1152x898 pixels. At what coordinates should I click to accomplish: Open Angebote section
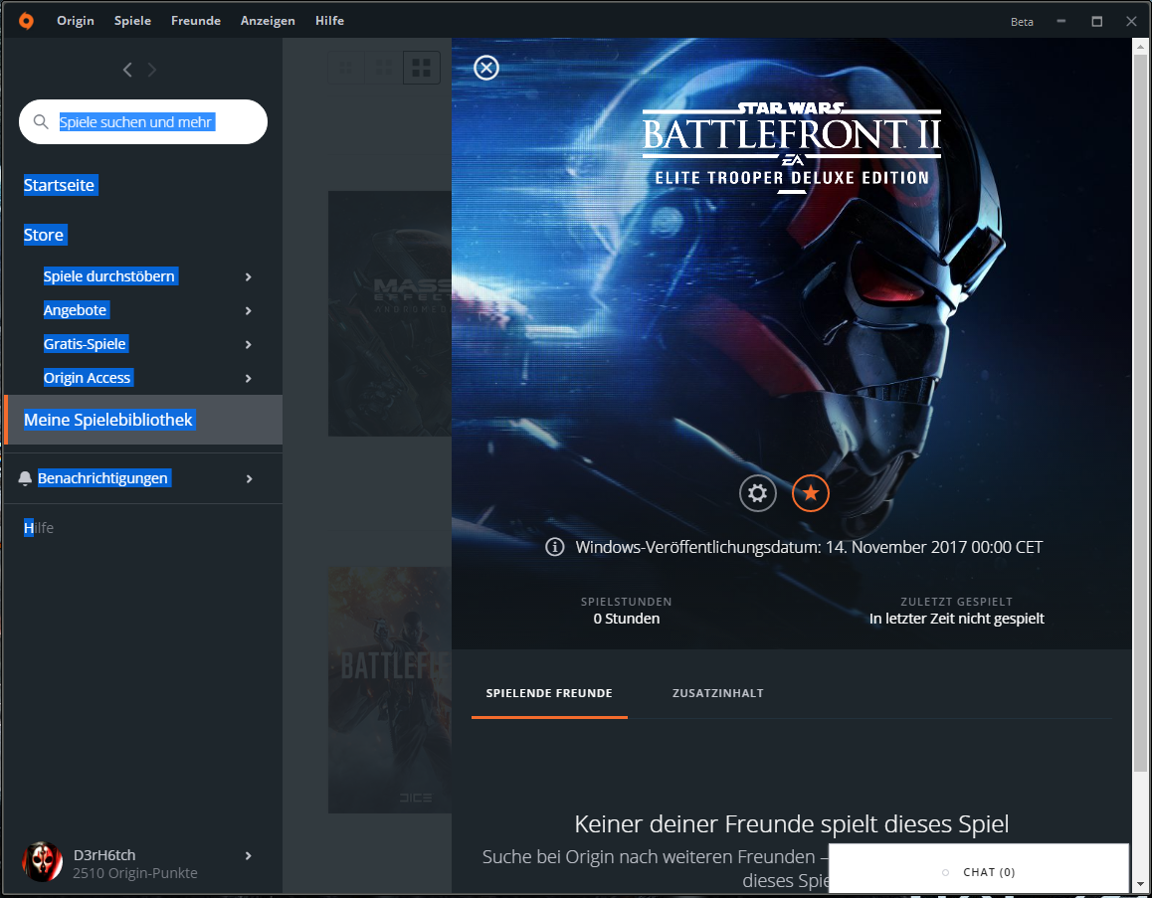point(76,310)
